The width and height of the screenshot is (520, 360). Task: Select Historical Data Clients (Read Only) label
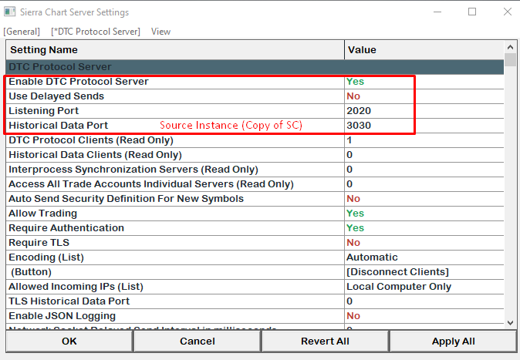pyautogui.click(x=95, y=155)
